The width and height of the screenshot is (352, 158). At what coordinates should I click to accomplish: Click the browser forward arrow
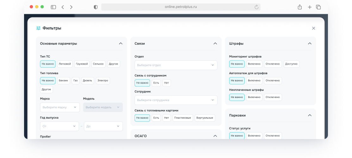71,7
